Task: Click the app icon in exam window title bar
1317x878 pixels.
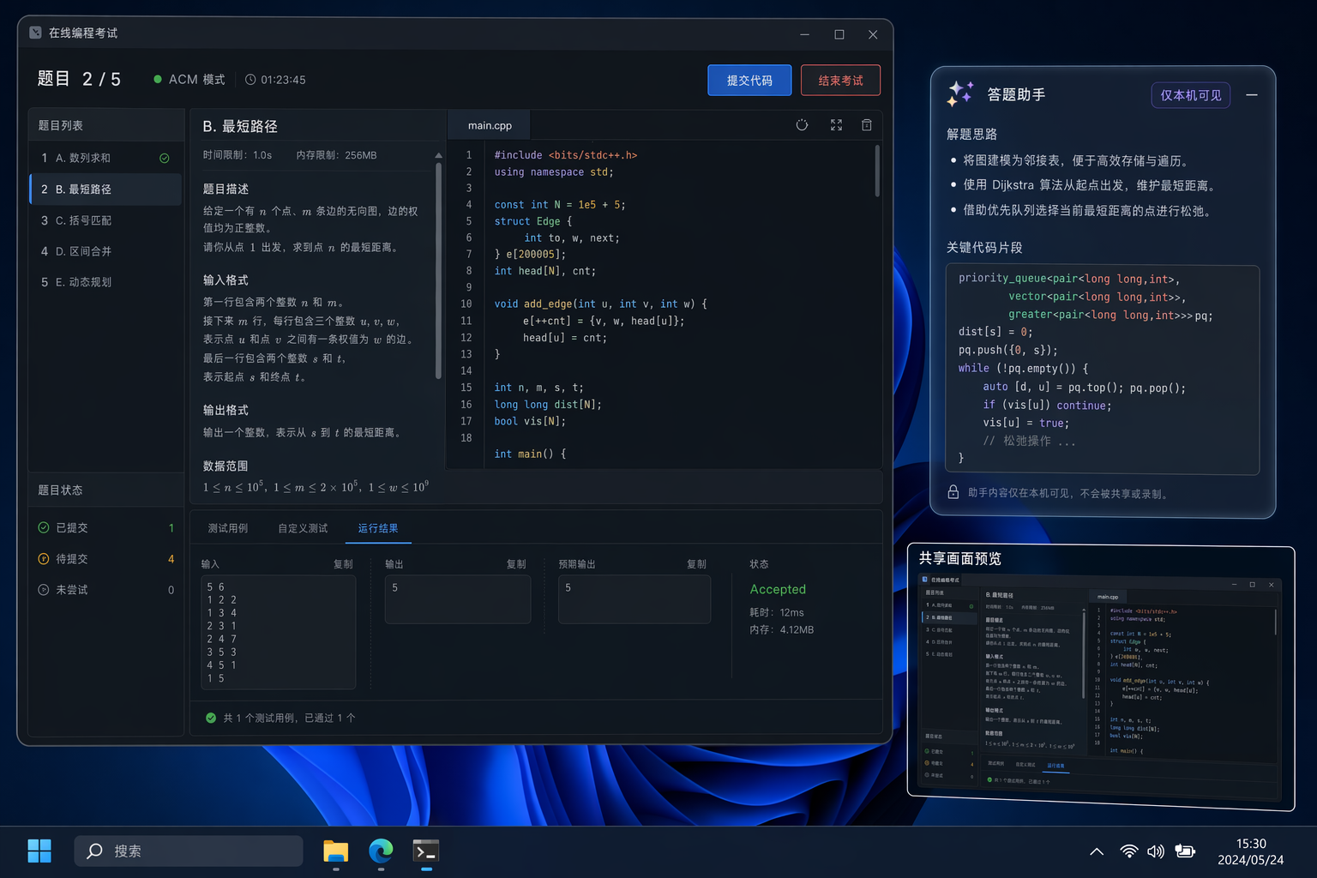Action: point(35,33)
